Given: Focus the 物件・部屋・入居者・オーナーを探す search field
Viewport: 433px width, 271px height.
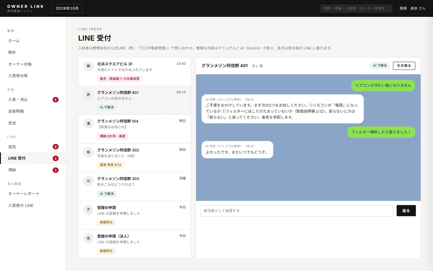Looking at the screenshot, I should tap(356, 8).
